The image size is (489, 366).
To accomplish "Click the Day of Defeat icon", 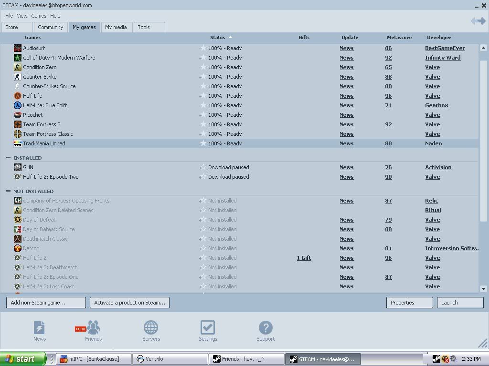I will 18,220.
